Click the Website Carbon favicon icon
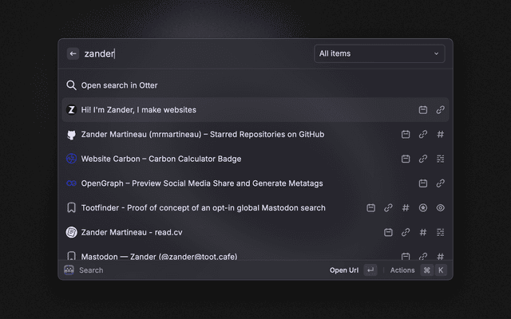511x319 pixels. pyautogui.click(x=71, y=159)
